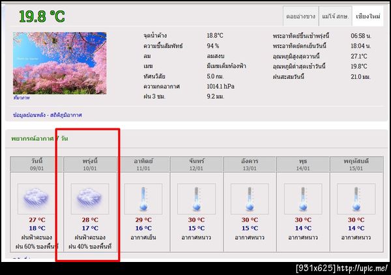
Task: Click the thermometer icon for อังคาร 13/01
Action: click(250, 199)
